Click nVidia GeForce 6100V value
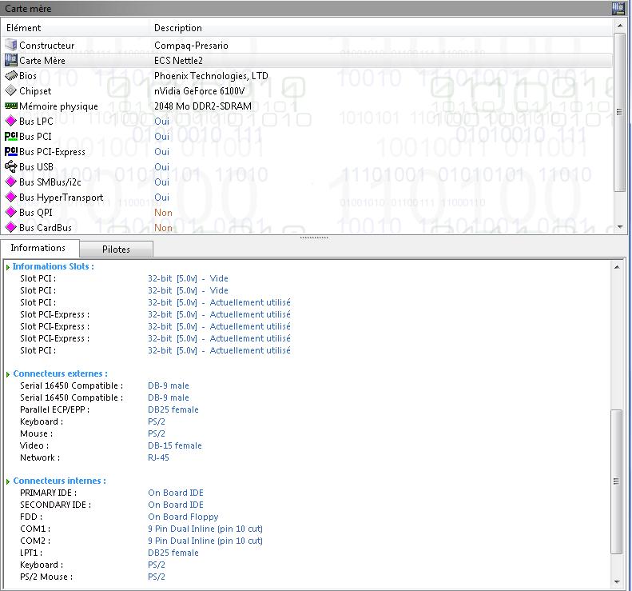 click(200, 90)
